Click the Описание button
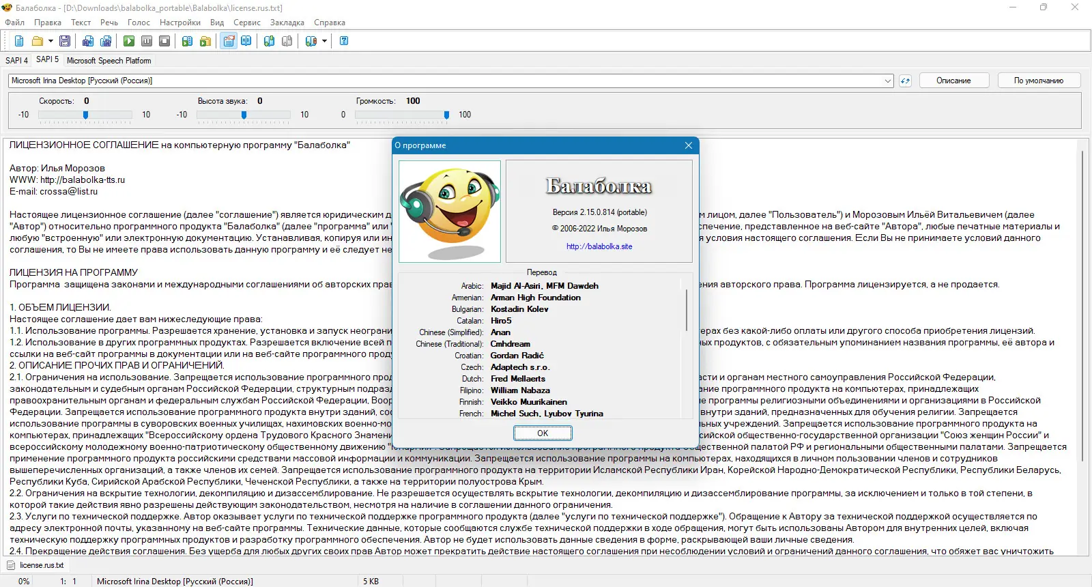The image size is (1092, 587). (953, 81)
